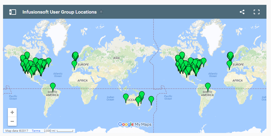Select the right map's western Canada pin
This screenshot has width=271, height=136.
click(182, 55)
